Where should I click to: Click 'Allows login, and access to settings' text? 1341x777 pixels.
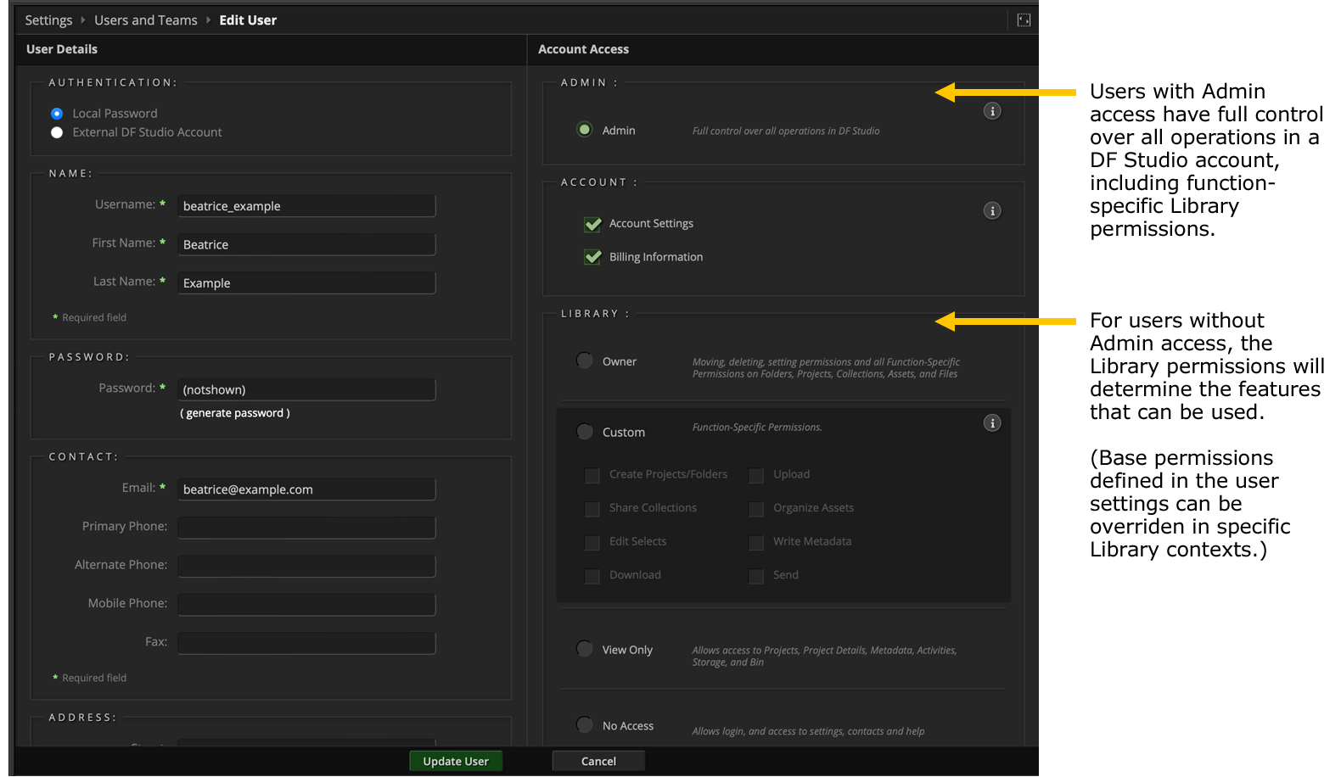(x=808, y=731)
